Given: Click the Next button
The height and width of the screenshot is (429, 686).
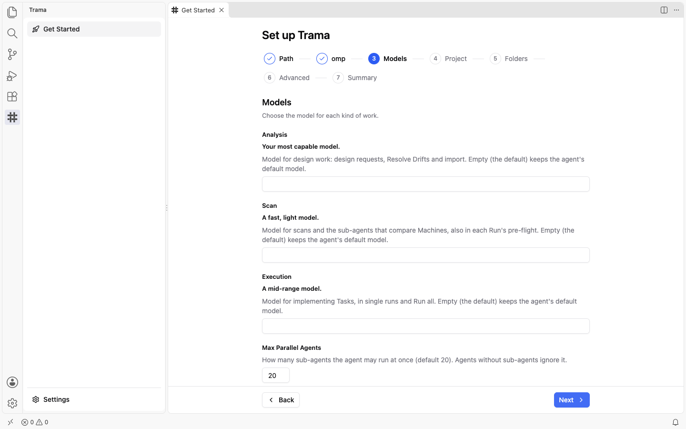Looking at the screenshot, I should pyautogui.click(x=572, y=400).
